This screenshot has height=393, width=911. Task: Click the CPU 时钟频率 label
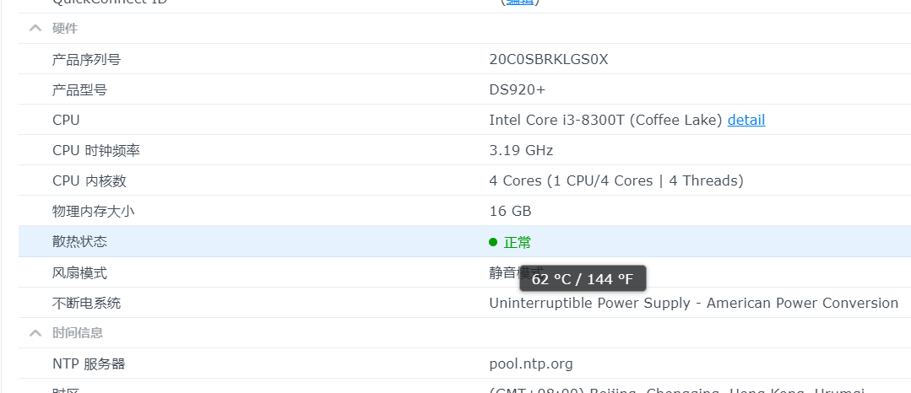tap(96, 151)
